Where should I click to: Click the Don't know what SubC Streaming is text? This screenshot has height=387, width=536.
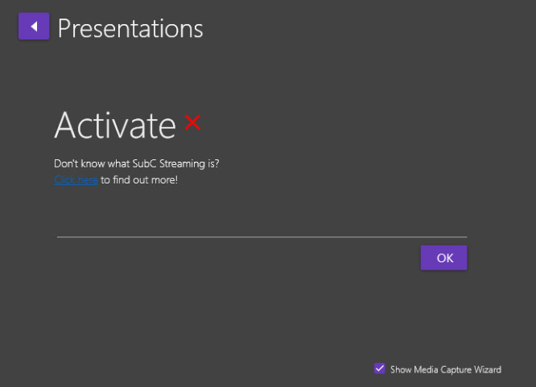136,163
